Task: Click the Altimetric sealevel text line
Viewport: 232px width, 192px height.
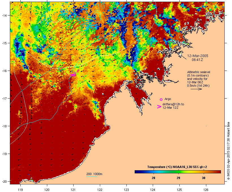Action: (199, 72)
